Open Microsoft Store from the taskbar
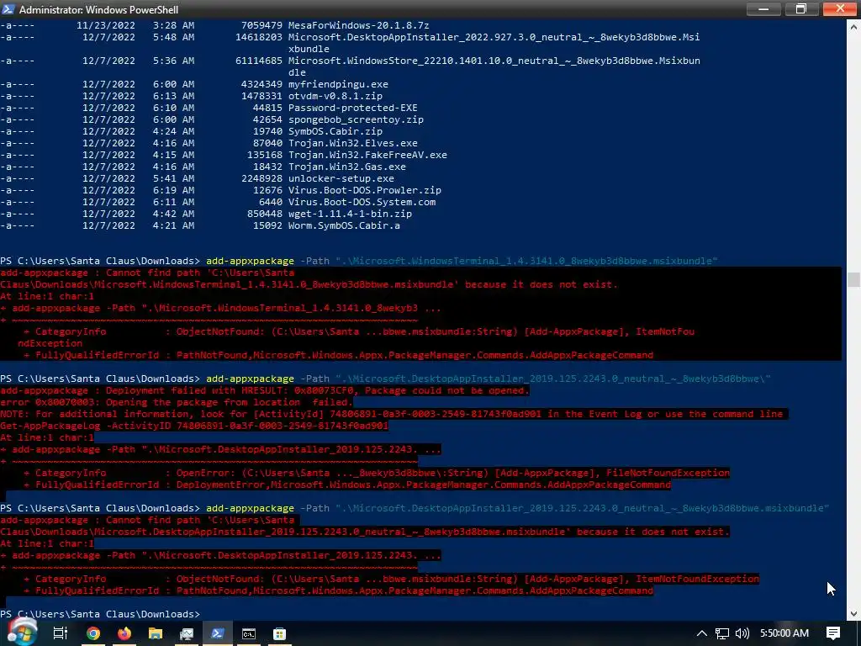The image size is (861, 646). coord(279,633)
